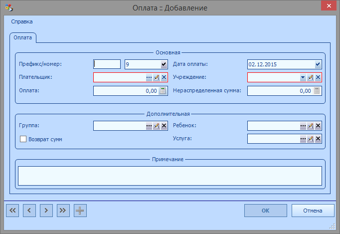Clear the Услуга field with X
340x234 pixels.
click(x=318, y=139)
